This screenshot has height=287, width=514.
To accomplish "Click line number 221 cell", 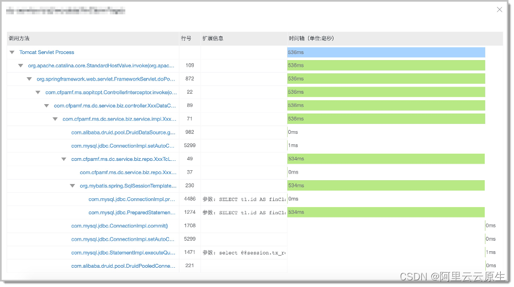I will point(190,266).
